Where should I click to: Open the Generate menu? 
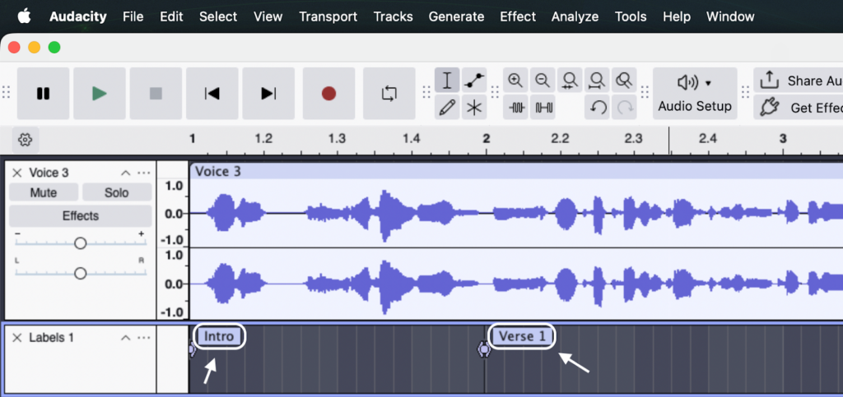click(456, 16)
